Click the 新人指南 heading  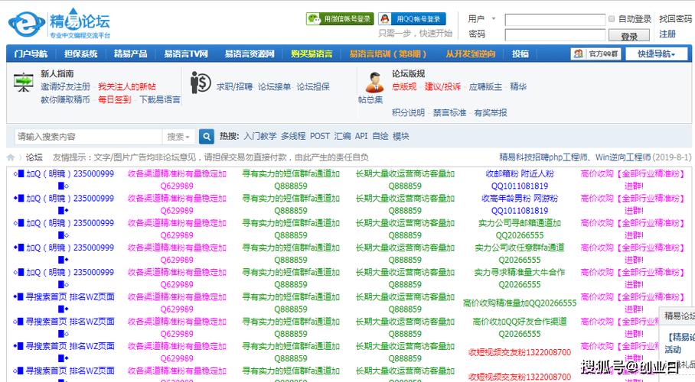coord(57,74)
